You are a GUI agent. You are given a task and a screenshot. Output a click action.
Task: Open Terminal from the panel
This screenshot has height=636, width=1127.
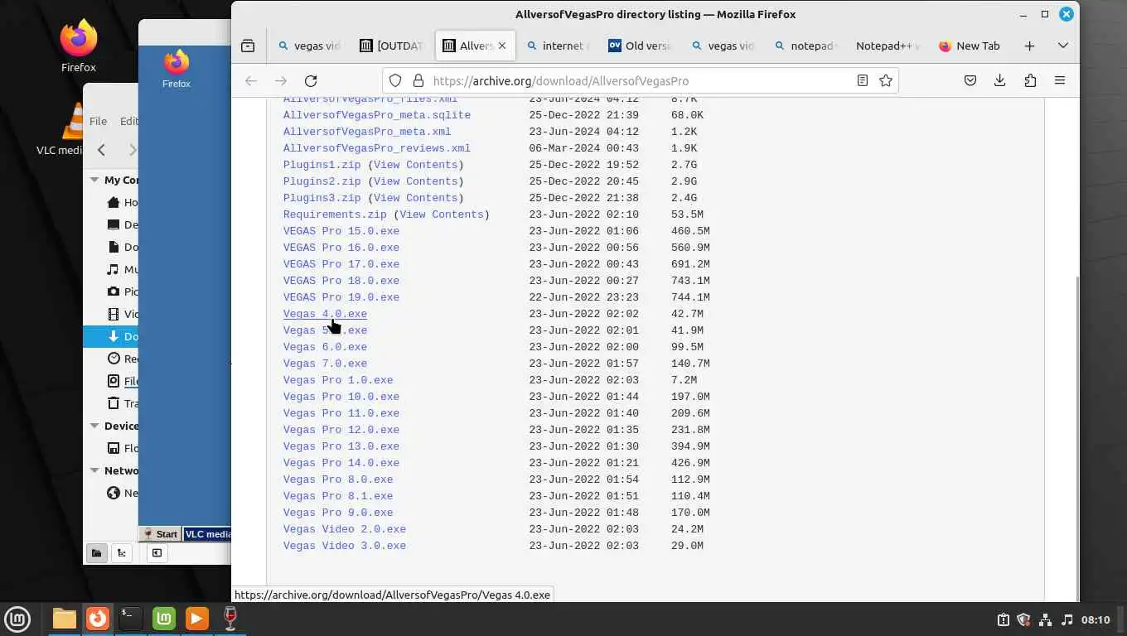pyautogui.click(x=131, y=619)
